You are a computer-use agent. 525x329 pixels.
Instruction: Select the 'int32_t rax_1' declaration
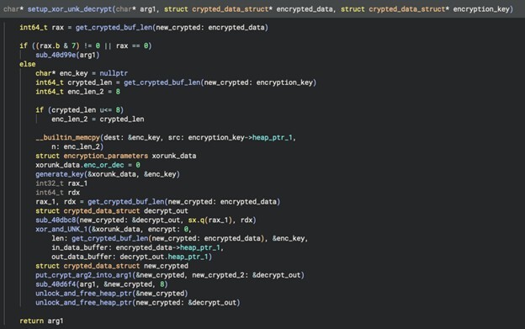coord(61,183)
